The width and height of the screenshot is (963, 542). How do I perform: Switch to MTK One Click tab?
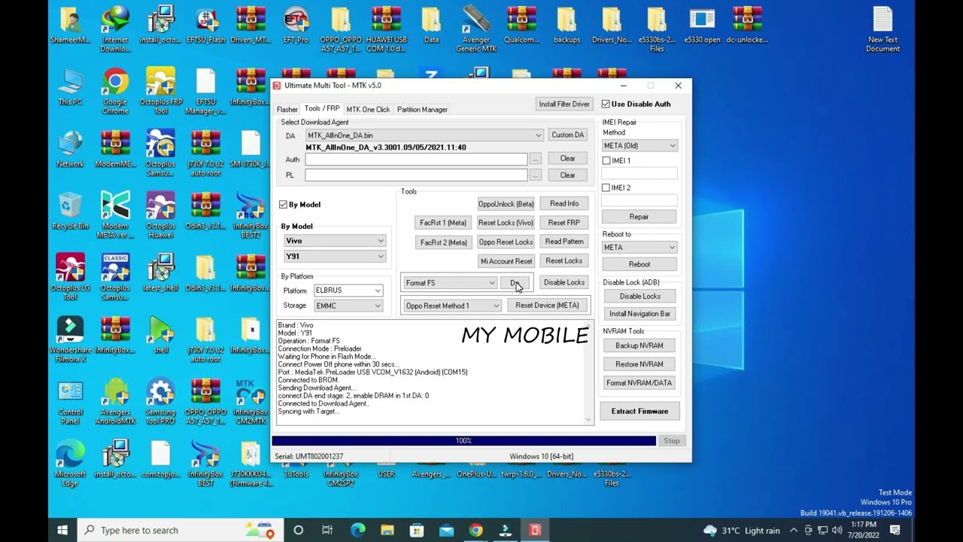click(x=368, y=110)
